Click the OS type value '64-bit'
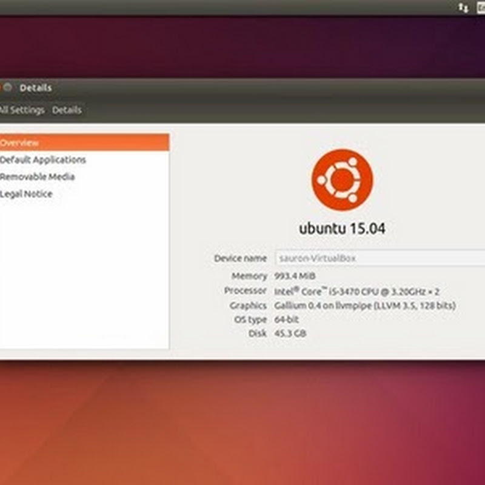 coord(286,319)
